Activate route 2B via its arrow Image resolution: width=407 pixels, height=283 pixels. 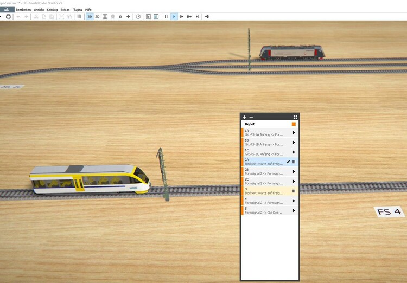(x=294, y=171)
